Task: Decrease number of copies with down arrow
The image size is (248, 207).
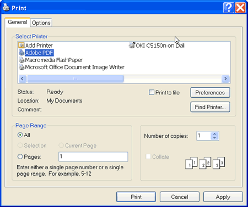Action: point(214,138)
